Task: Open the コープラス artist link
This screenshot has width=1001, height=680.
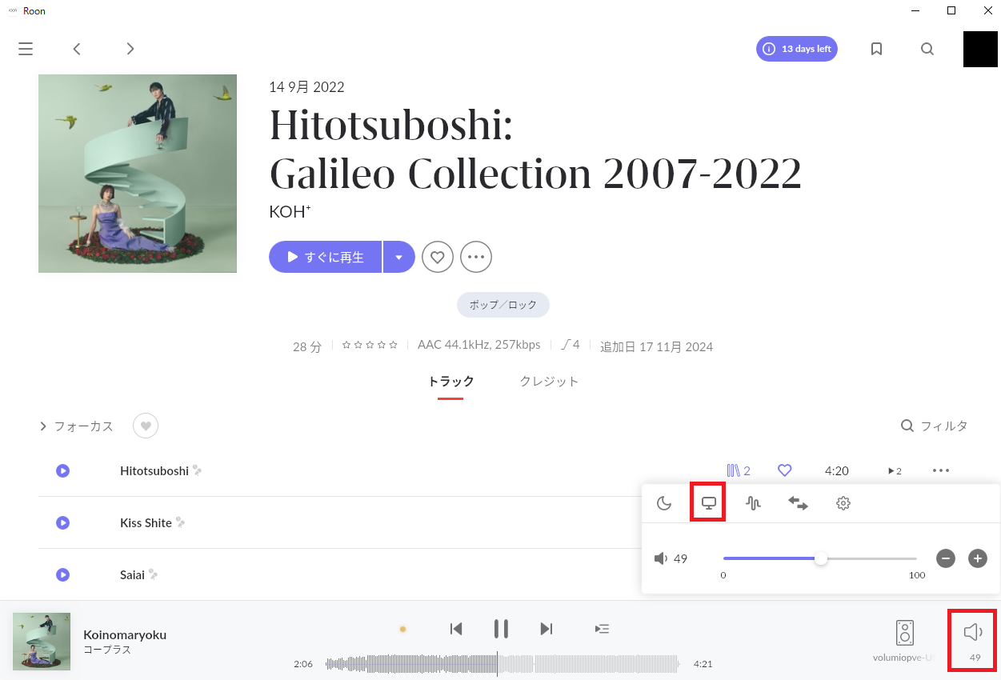Action: [x=107, y=650]
